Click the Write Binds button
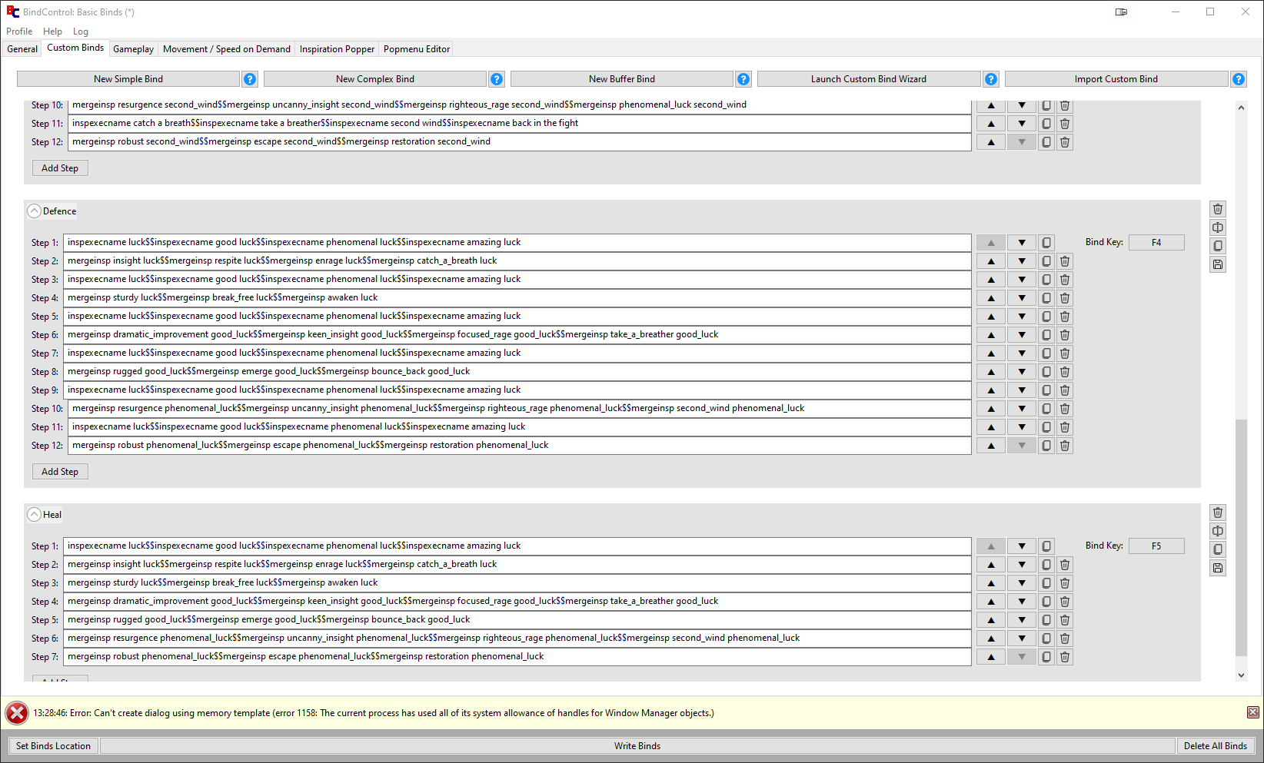Screen dimensions: 1264x763 pyautogui.click(x=637, y=746)
